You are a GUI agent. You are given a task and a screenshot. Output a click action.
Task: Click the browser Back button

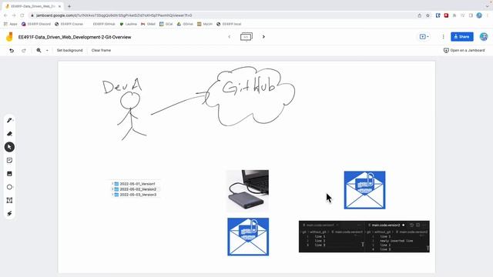coord(5,15)
